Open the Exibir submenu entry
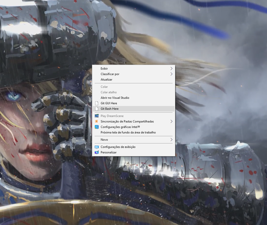Image resolution: width=267 pixels, height=225 pixels. [134, 69]
